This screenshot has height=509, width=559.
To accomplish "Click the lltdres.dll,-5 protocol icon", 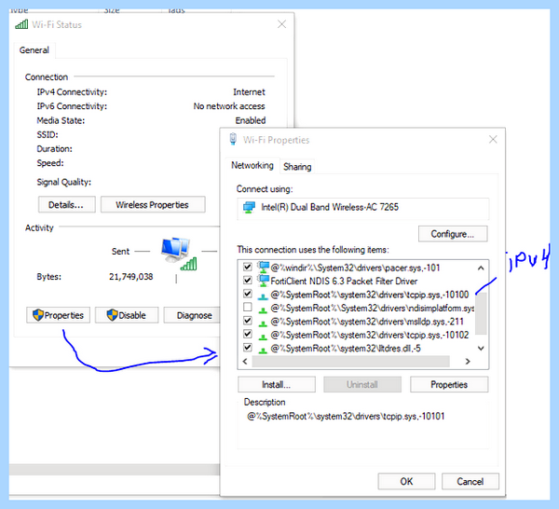I will (x=263, y=350).
